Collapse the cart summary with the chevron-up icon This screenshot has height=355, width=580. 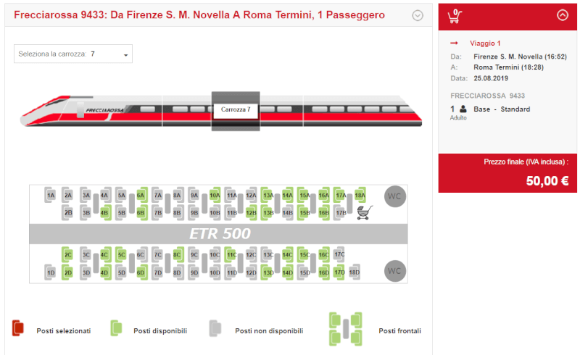563,15
